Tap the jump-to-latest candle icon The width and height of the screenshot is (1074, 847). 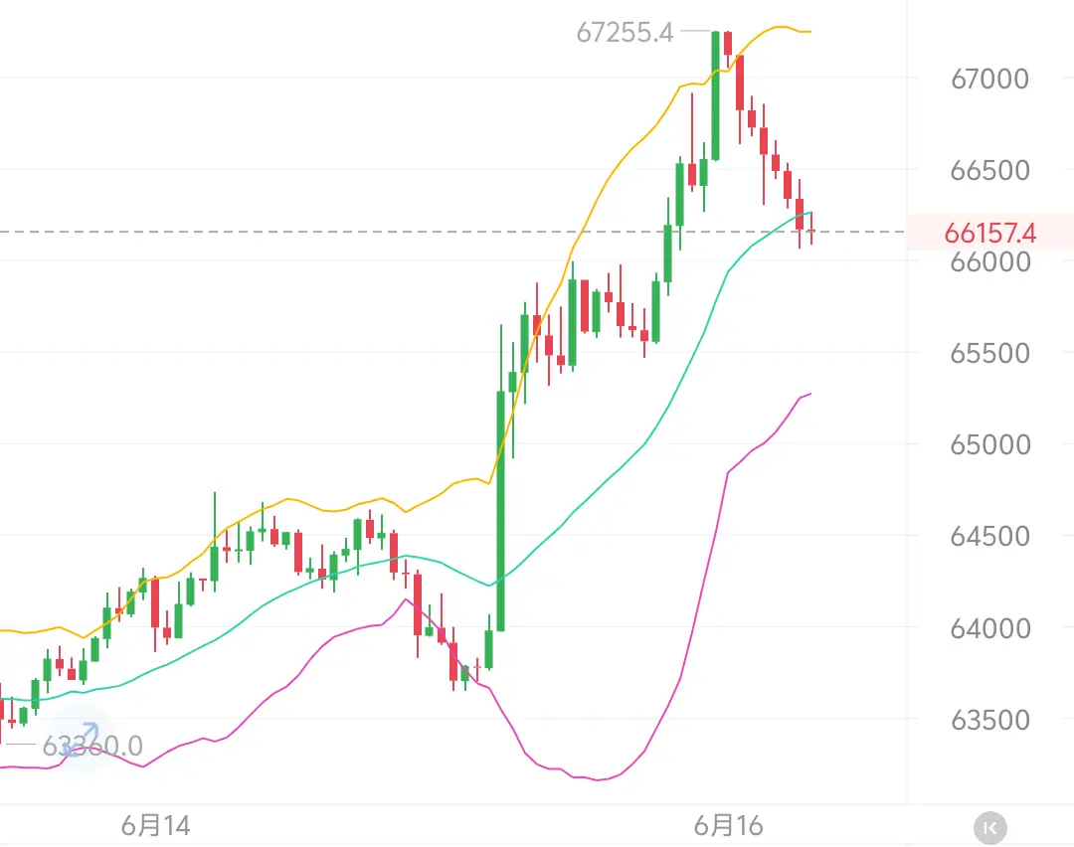[989, 828]
